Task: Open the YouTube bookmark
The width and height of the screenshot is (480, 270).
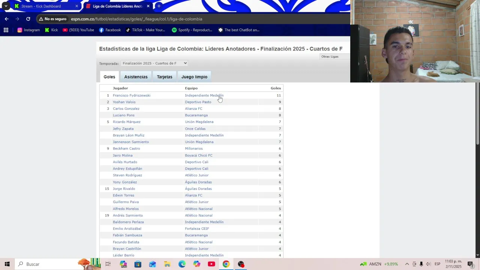Action: [x=78, y=30]
